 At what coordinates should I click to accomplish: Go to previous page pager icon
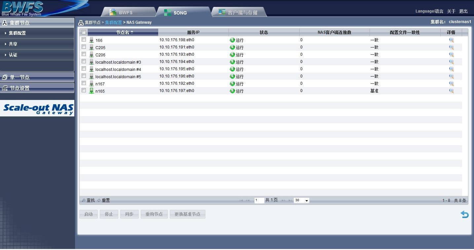coord(247,201)
